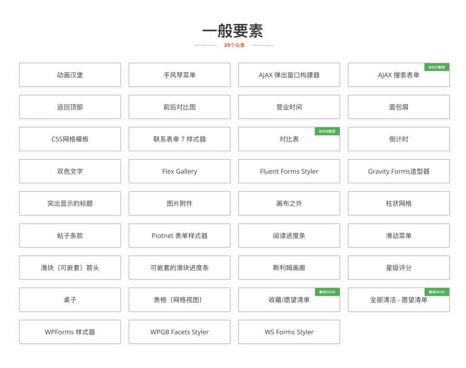Open Fluent Forms Styler element
This screenshot has height=368, width=466.
click(x=289, y=171)
